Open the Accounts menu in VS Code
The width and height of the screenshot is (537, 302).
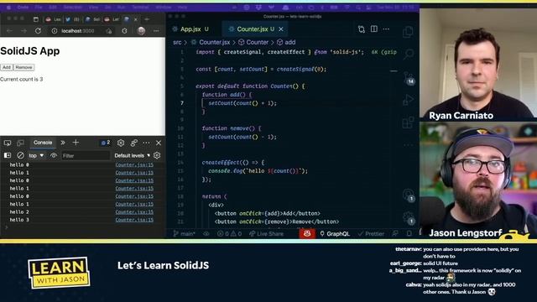click(x=409, y=195)
